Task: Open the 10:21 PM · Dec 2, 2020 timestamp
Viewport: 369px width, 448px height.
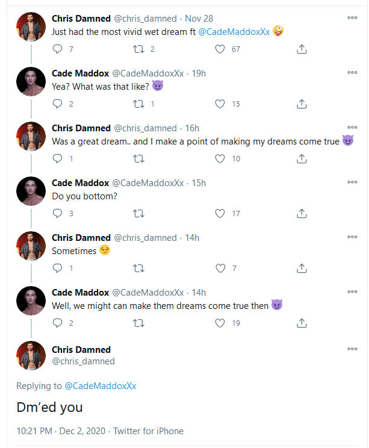Action: click(x=61, y=431)
